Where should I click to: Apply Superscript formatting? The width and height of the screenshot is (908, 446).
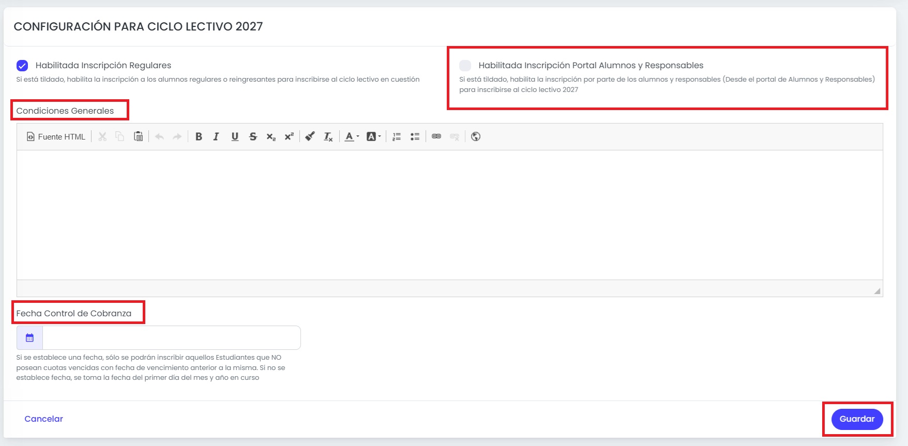point(289,136)
